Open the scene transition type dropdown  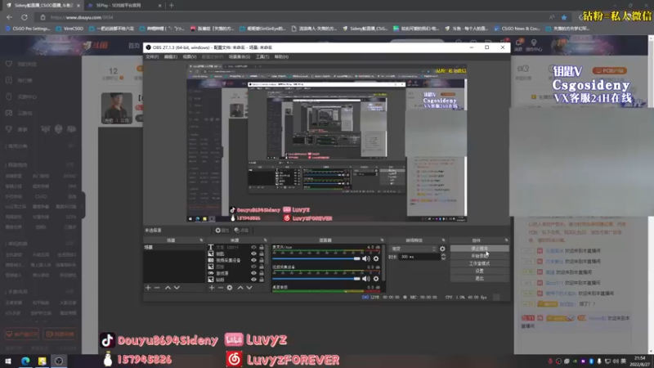pyautogui.click(x=414, y=249)
